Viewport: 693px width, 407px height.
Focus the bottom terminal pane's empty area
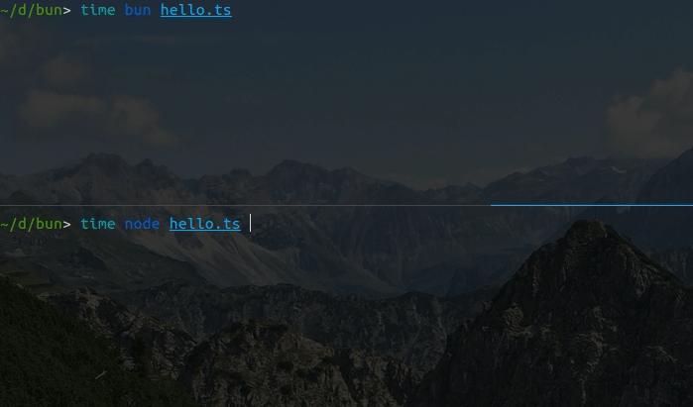coord(347,320)
